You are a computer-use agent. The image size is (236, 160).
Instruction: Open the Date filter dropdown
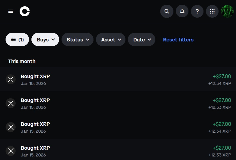pos(142,40)
